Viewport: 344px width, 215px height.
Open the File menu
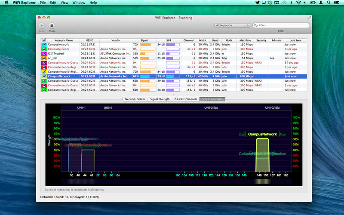pos(43,3)
